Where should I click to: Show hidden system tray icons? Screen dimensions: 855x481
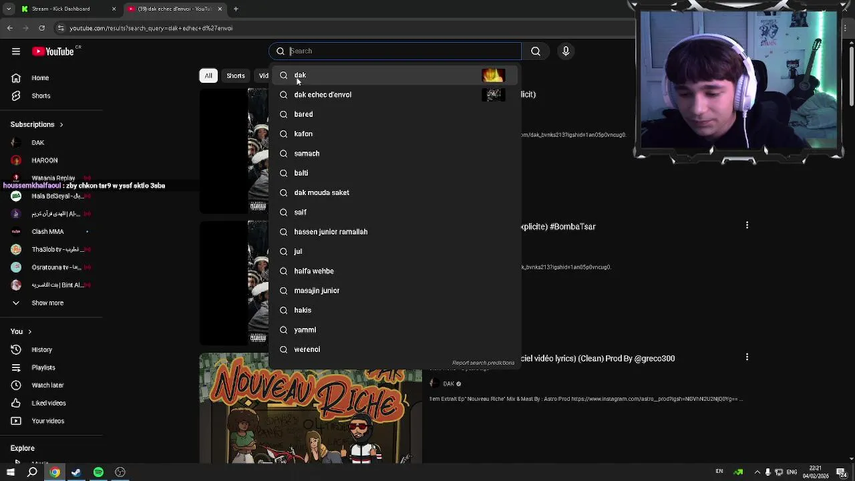tap(757, 472)
